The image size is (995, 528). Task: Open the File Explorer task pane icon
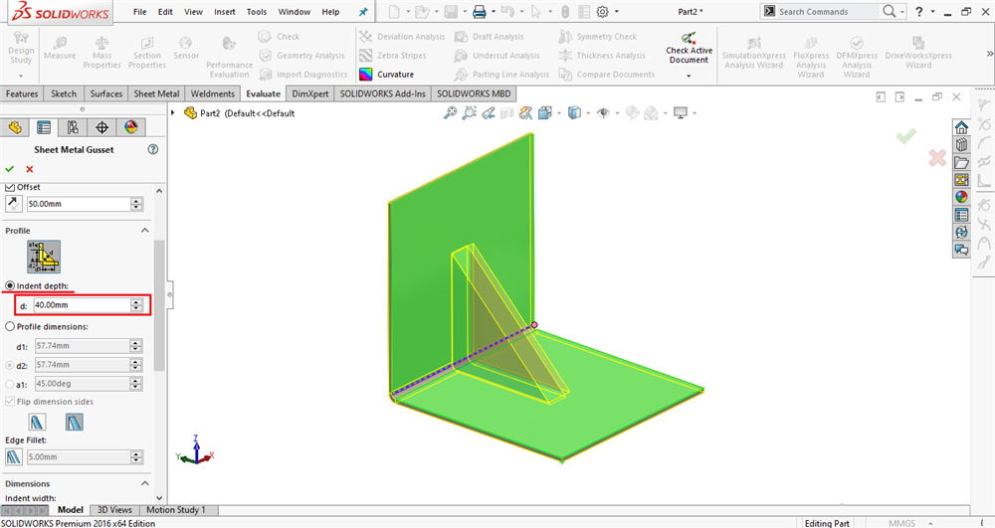click(961, 162)
